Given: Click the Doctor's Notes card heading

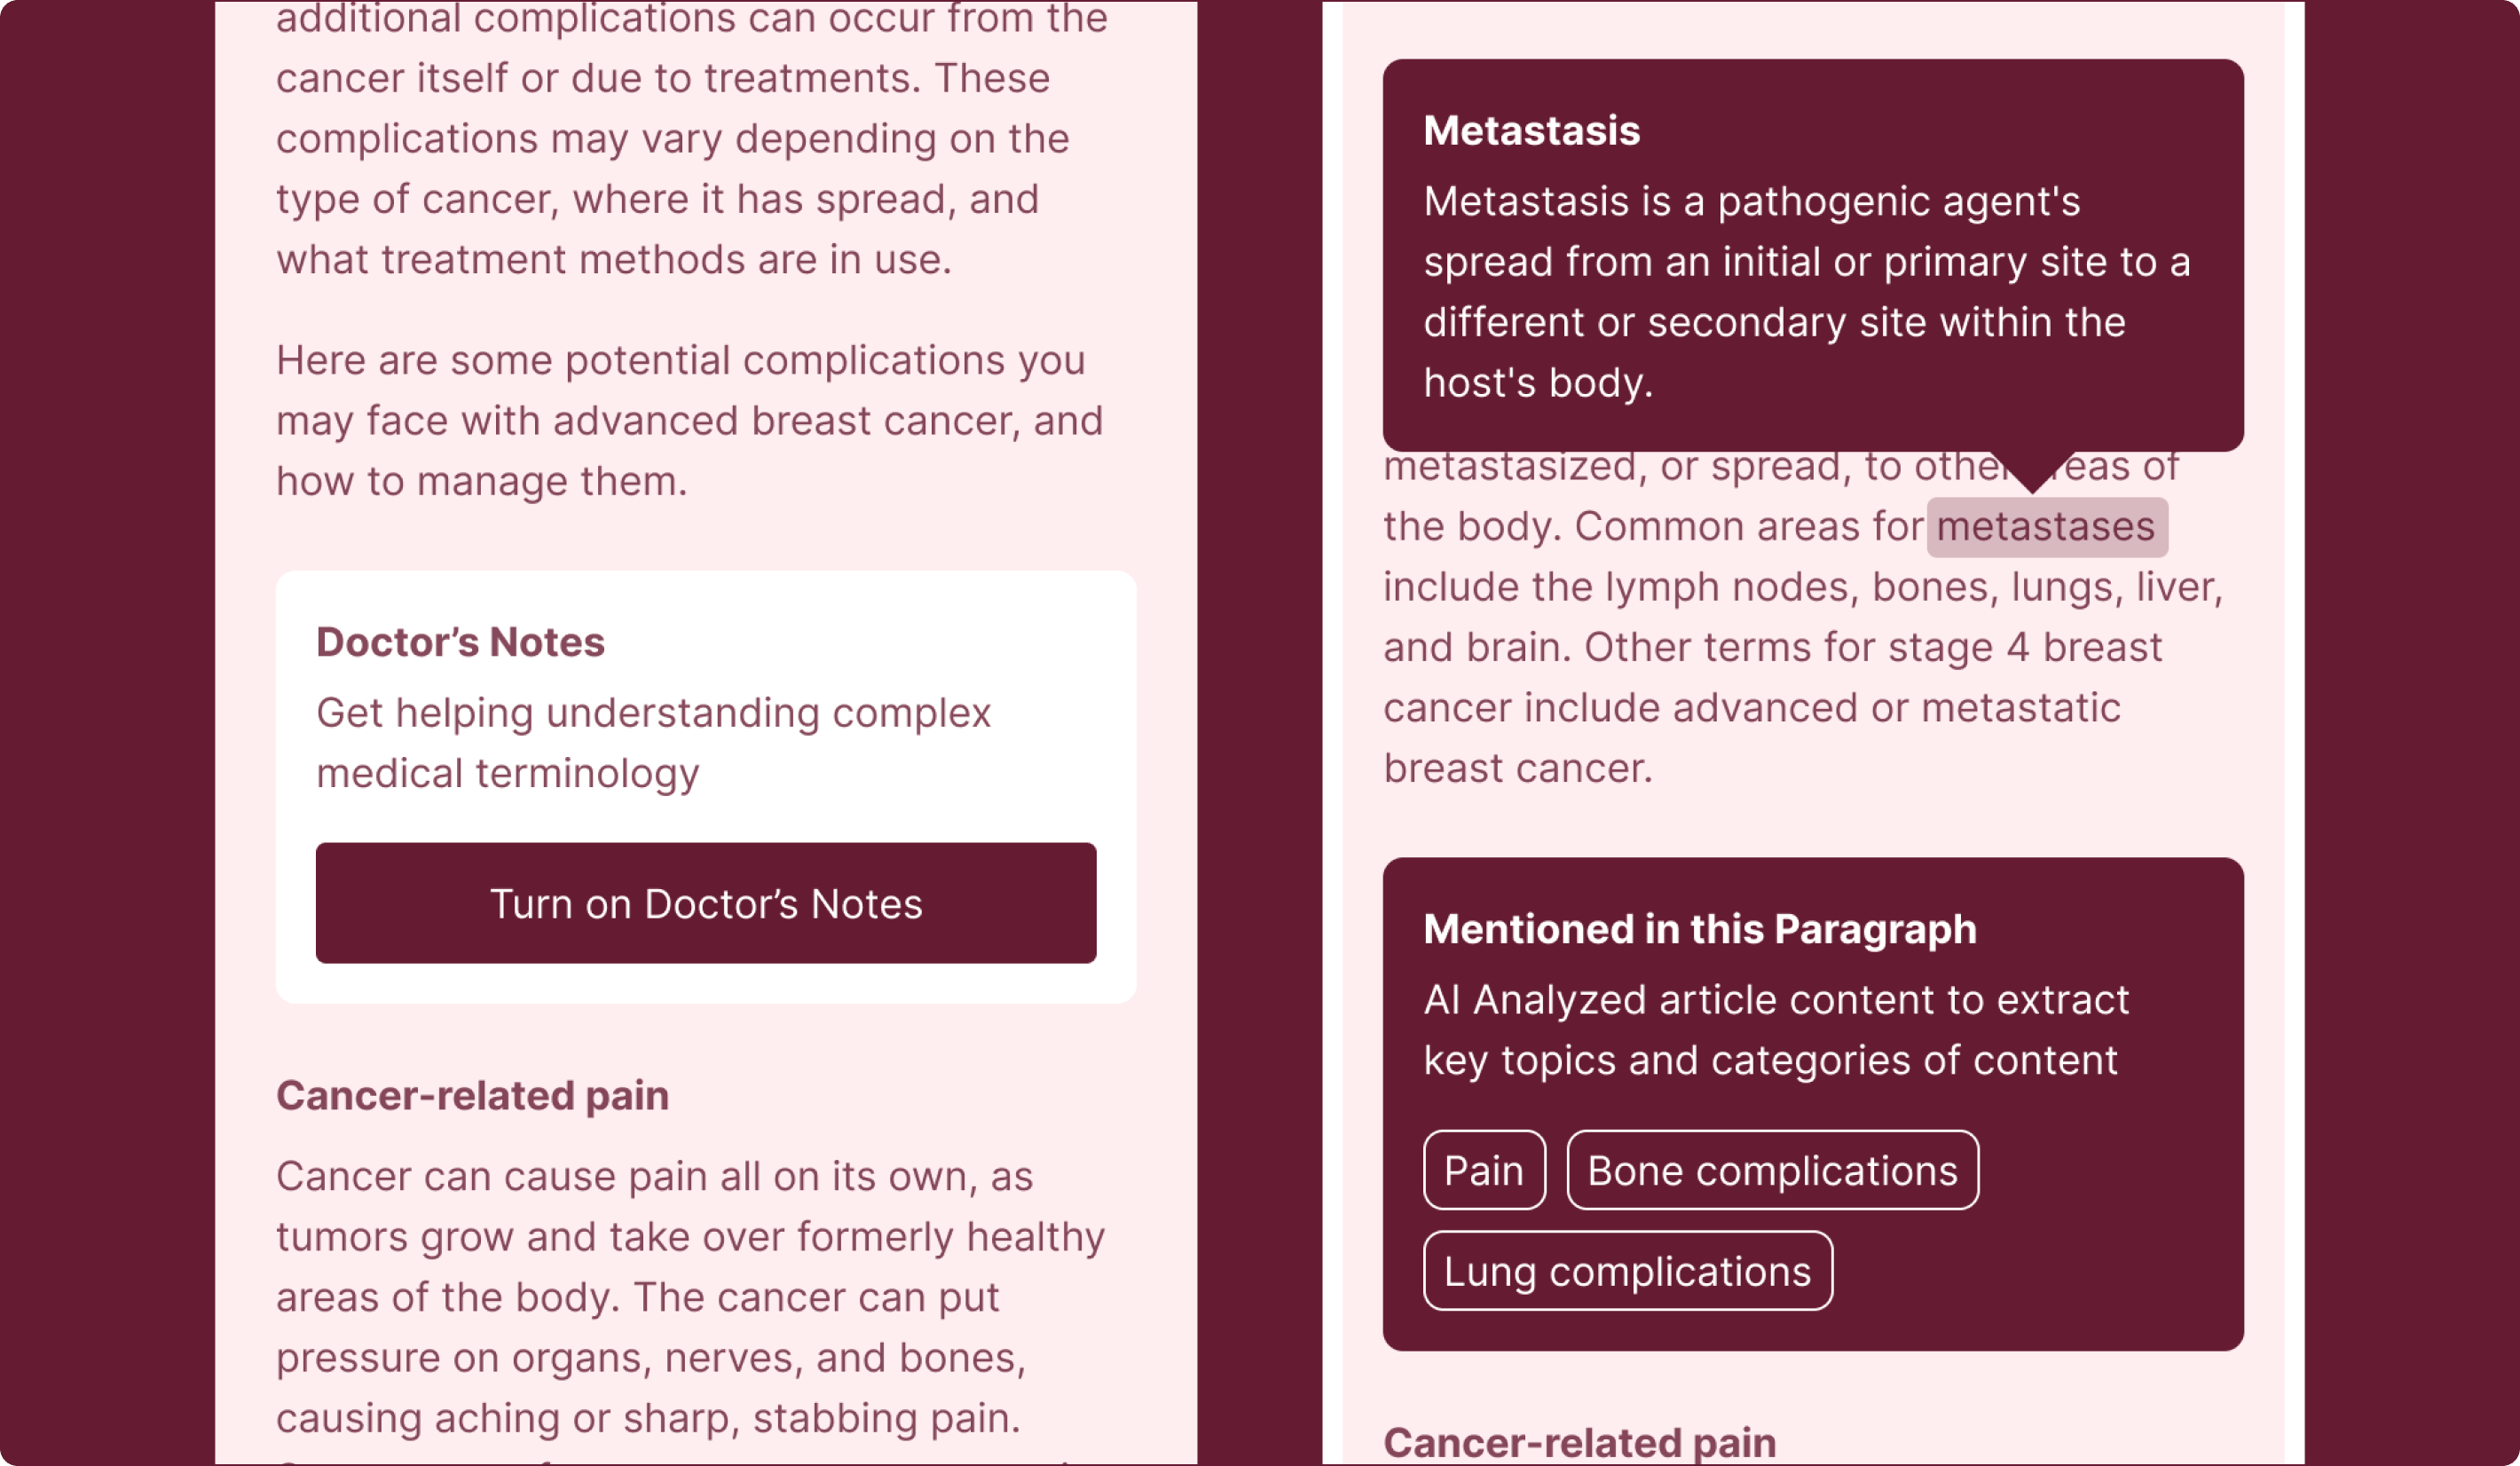Looking at the screenshot, I should 460,642.
